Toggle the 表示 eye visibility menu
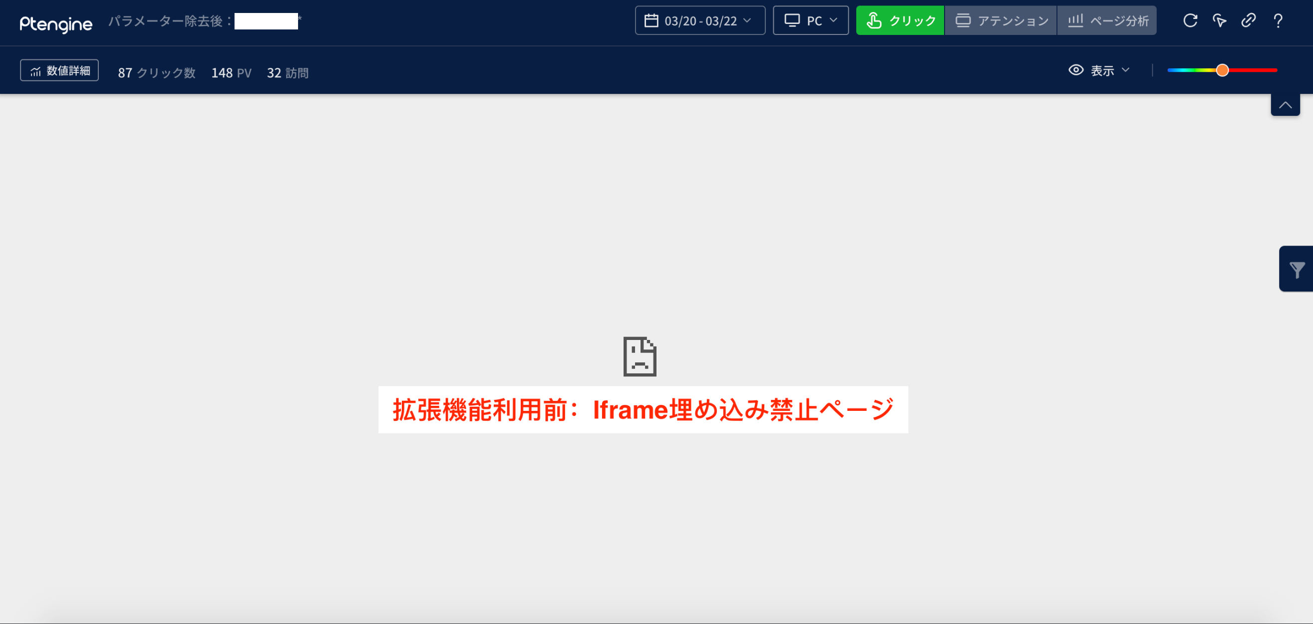Viewport: 1313px width, 624px height. click(x=1099, y=70)
